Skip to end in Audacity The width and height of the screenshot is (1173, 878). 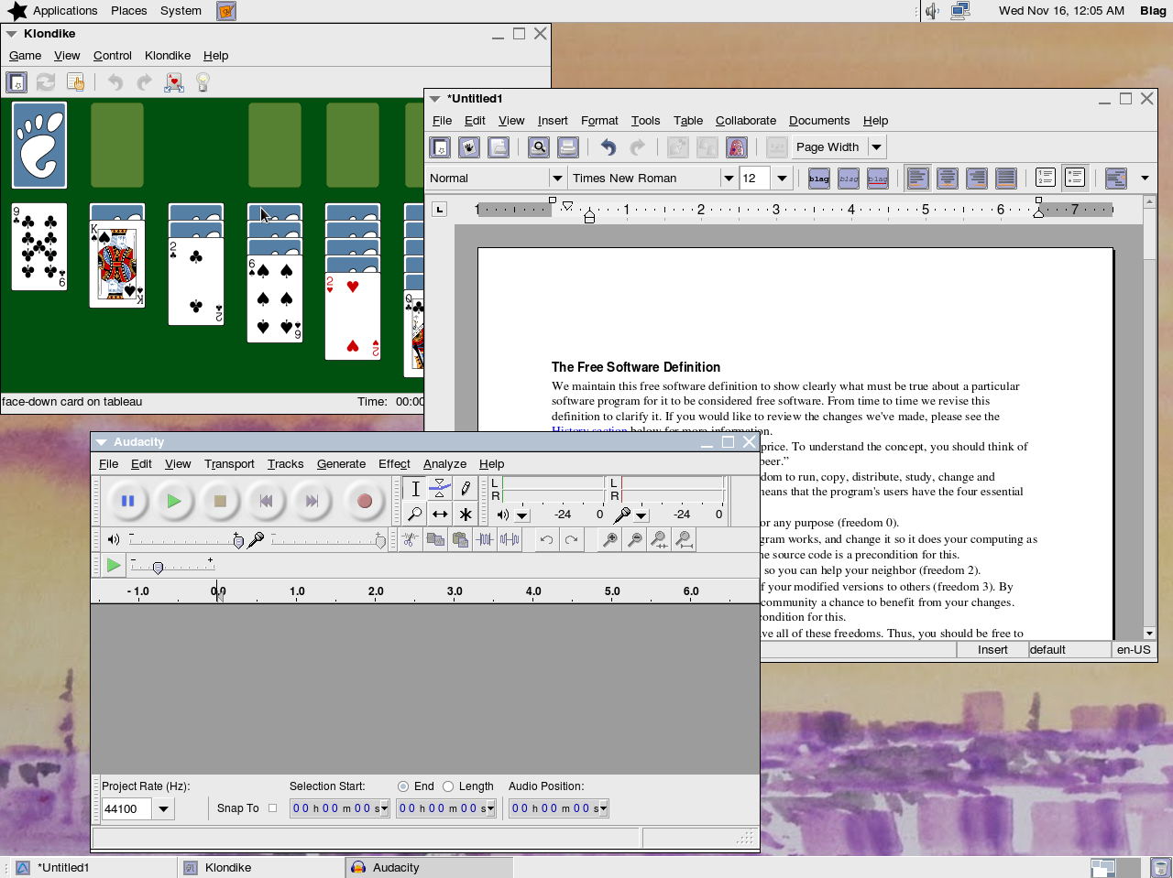point(312,501)
